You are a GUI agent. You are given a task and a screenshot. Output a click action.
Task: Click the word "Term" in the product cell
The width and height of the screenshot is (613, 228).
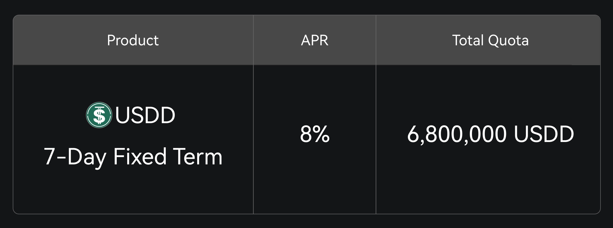[197, 157]
